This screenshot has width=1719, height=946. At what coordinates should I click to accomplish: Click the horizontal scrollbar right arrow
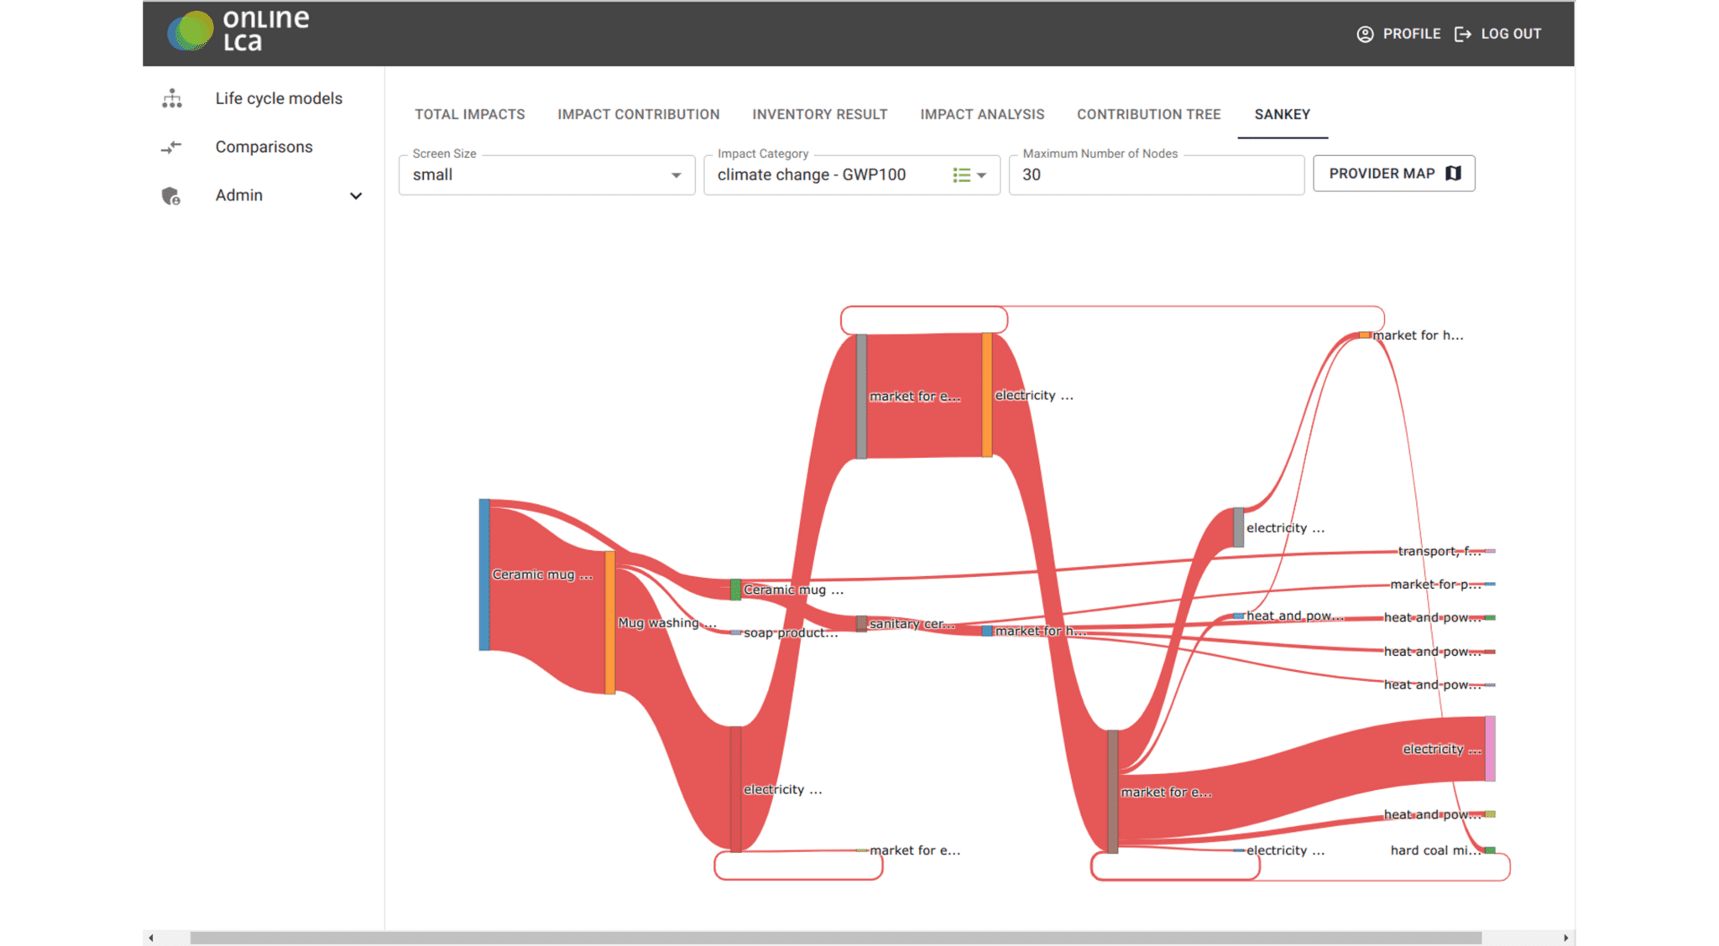point(1565,938)
